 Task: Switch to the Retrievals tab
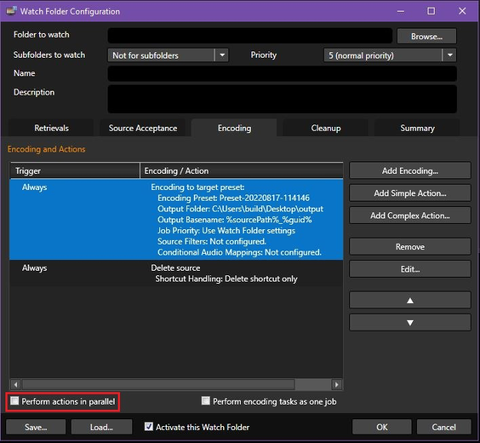[x=51, y=128]
